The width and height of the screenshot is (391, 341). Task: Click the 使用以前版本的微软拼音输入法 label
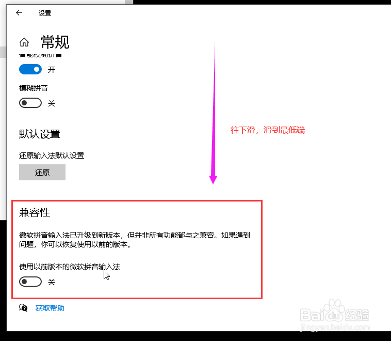click(70, 267)
